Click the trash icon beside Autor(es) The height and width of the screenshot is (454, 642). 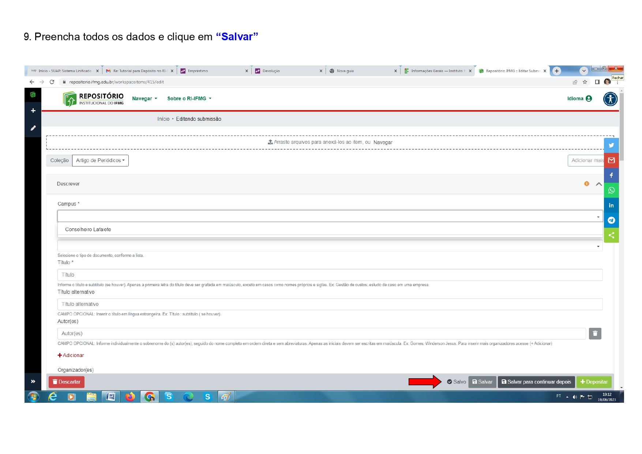coord(595,333)
